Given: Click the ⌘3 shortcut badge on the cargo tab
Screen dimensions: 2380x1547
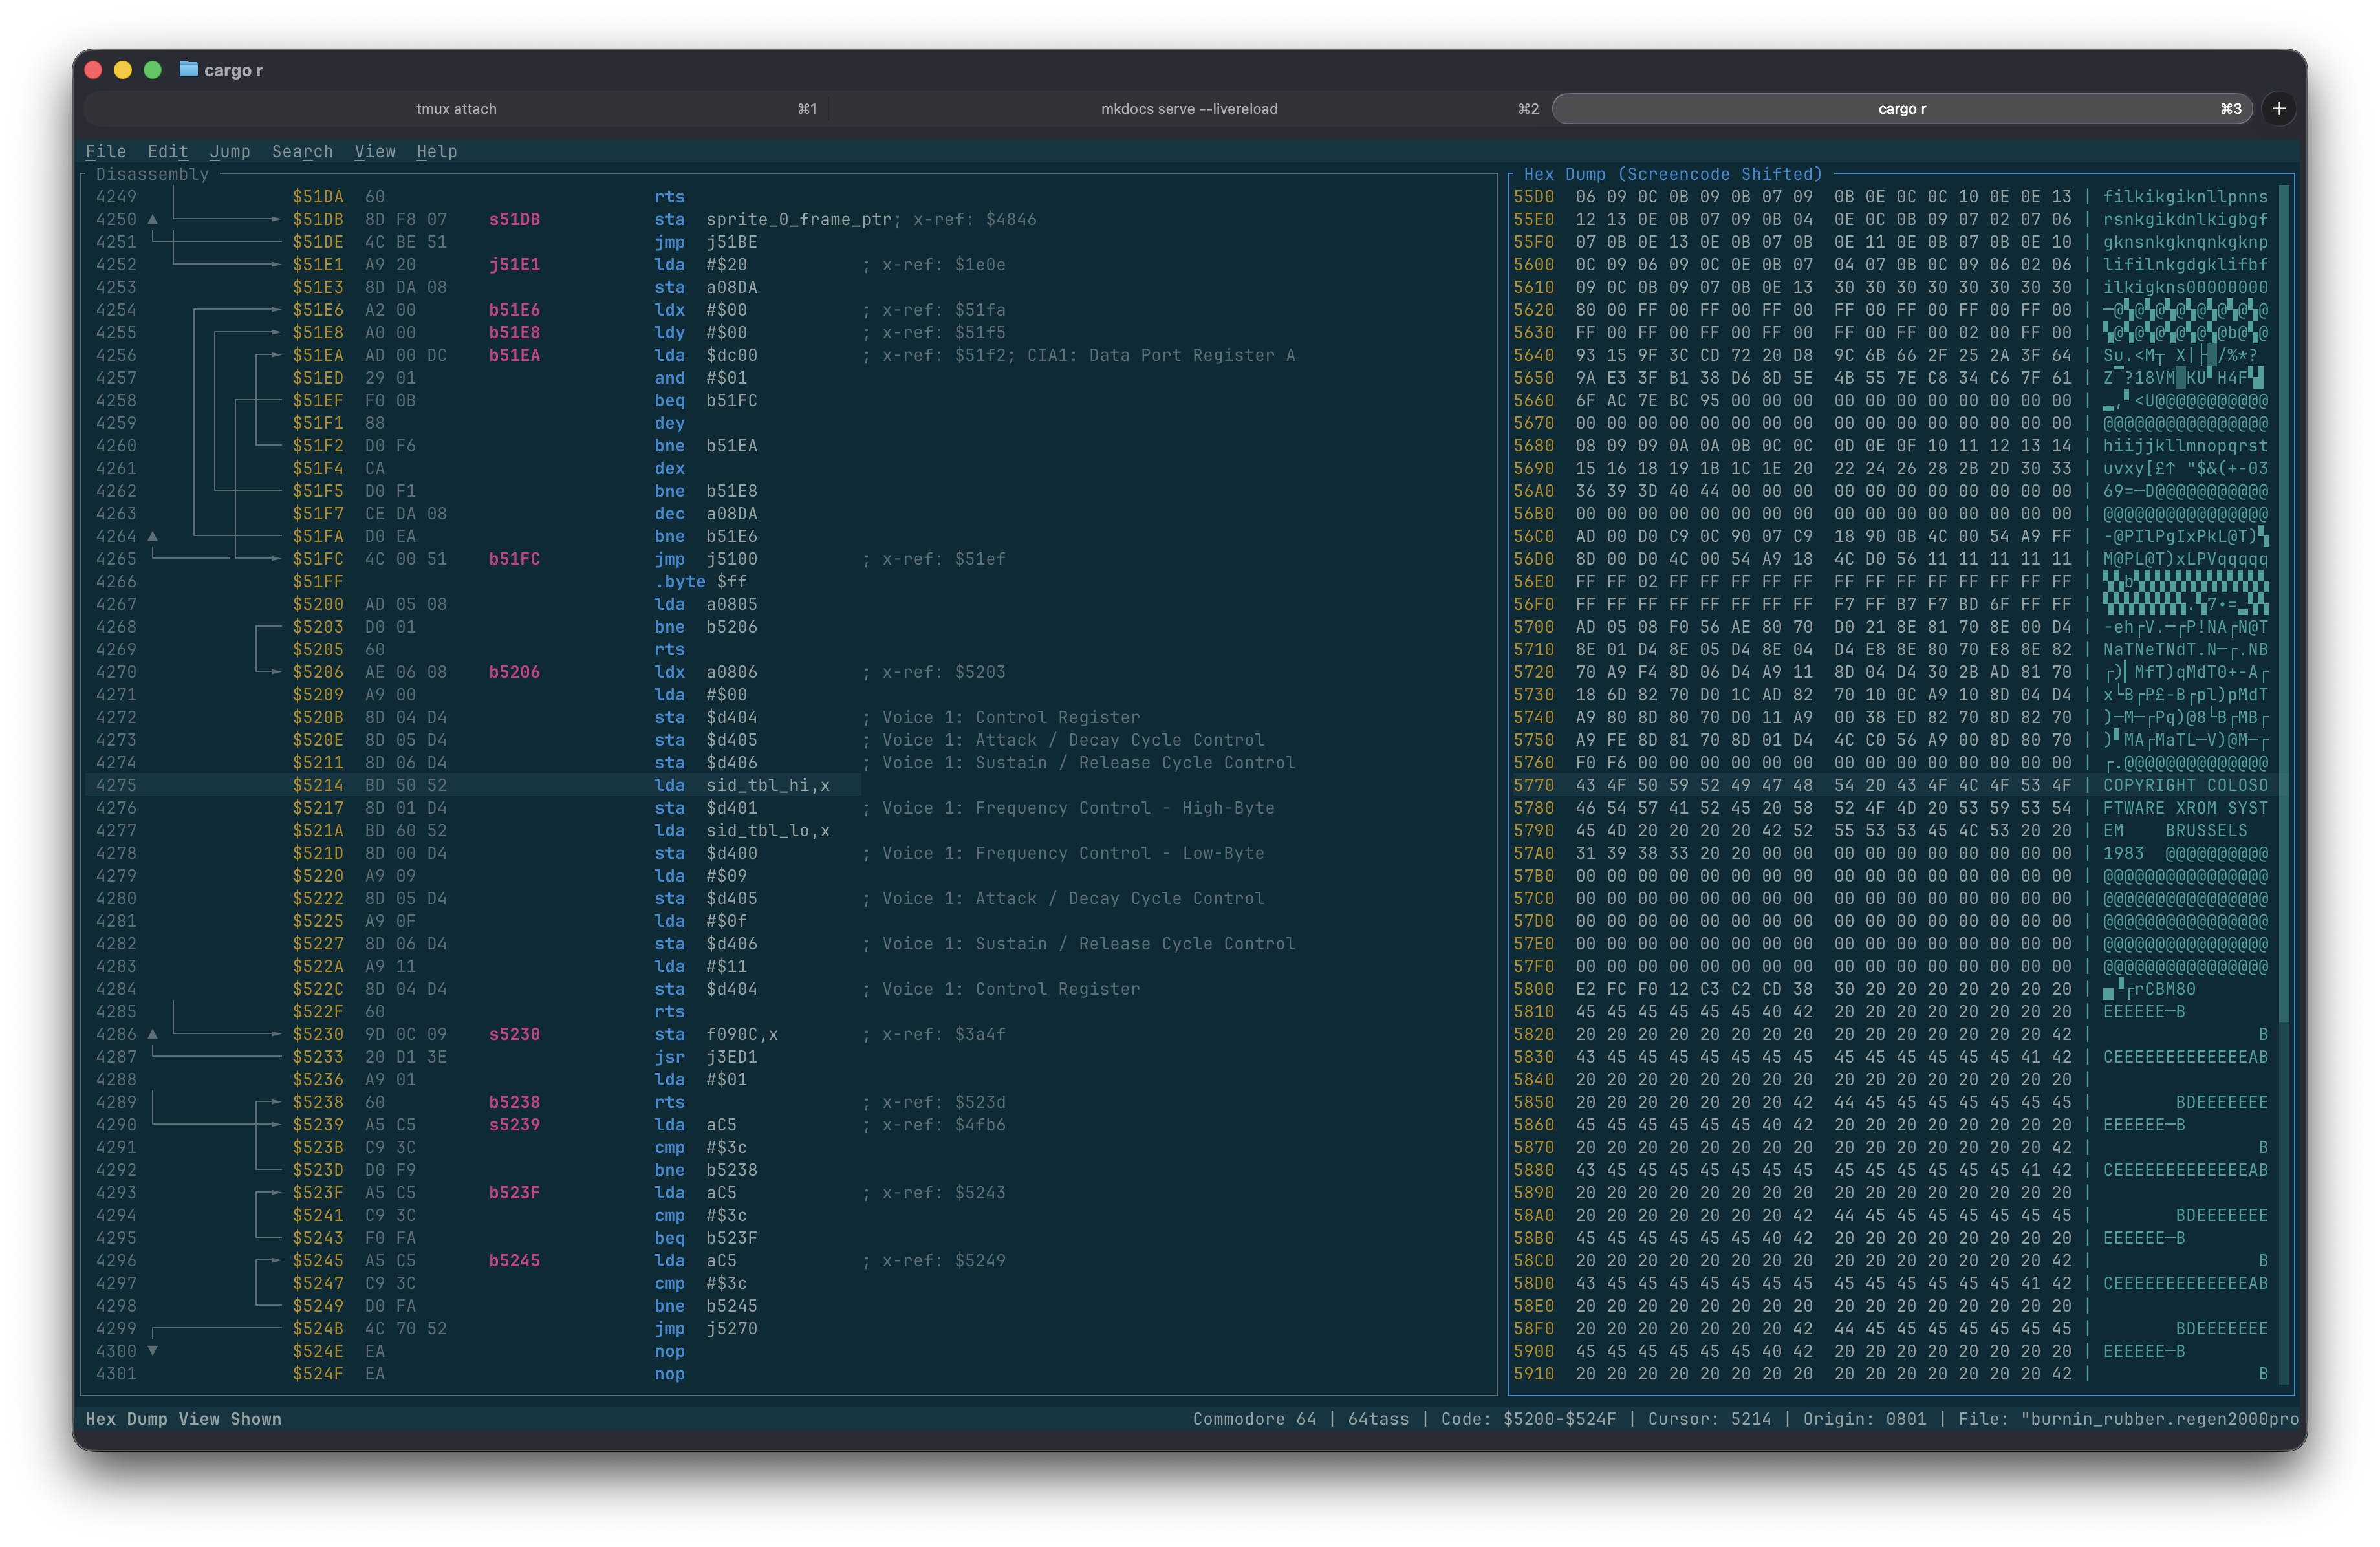Looking at the screenshot, I should [x=2231, y=108].
